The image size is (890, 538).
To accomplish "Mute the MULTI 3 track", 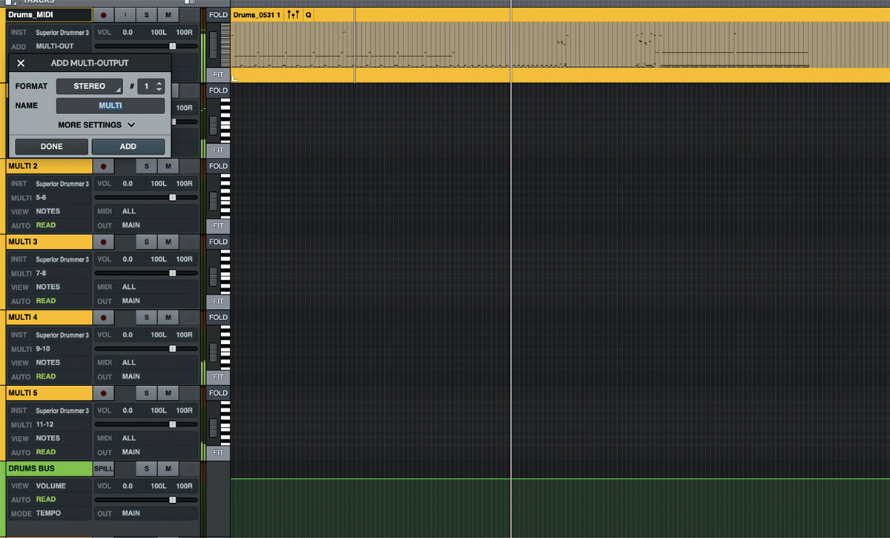I will click(x=168, y=242).
